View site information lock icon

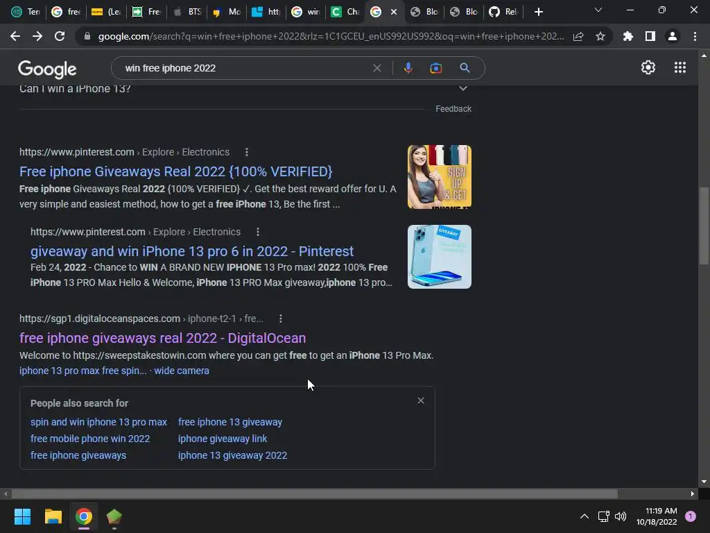[87, 36]
